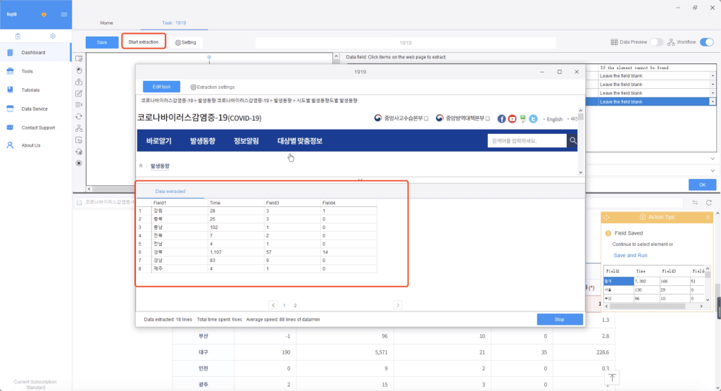Image resolution: width=721 pixels, height=391 pixels.
Task: Switch to the Home tab
Action: click(x=107, y=23)
